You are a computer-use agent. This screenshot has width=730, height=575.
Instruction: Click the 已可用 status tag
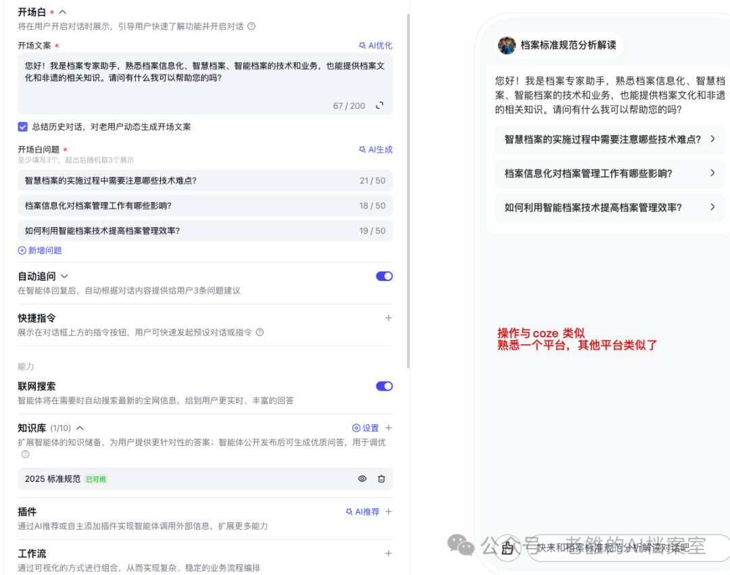pyautogui.click(x=96, y=479)
